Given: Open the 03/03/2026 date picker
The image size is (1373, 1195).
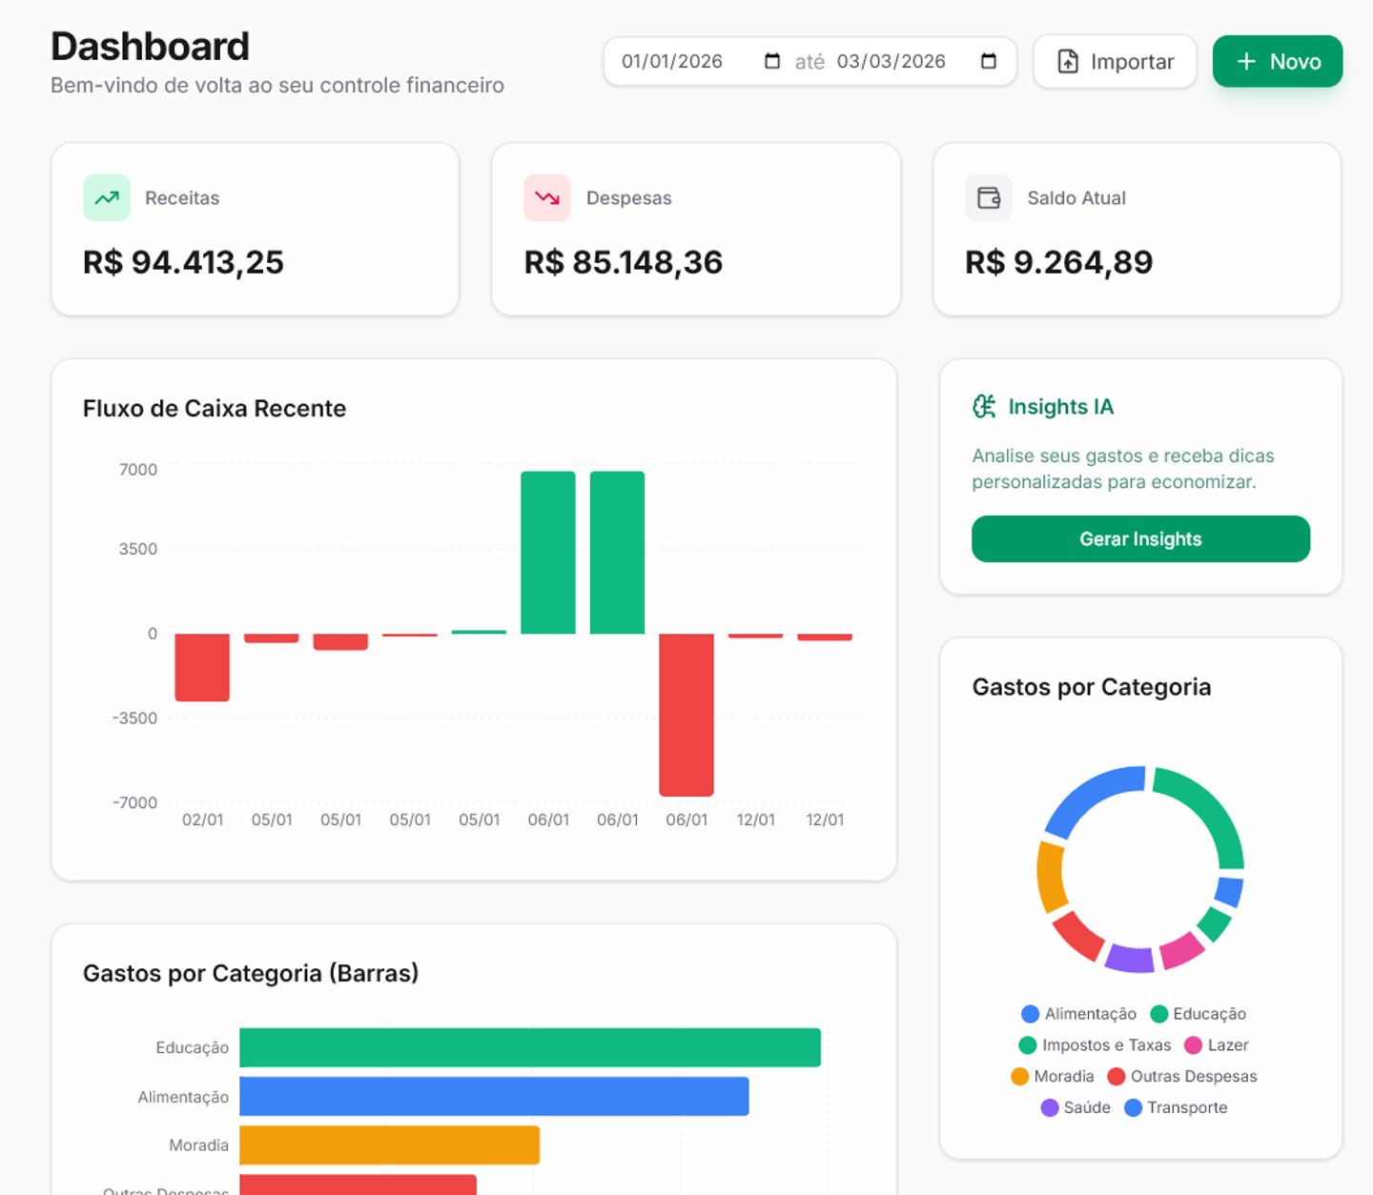Looking at the screenshot, I should 891,60.
